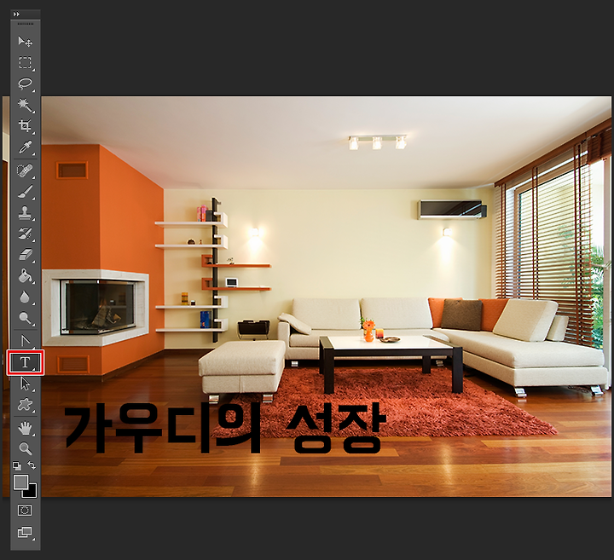Select the Magic Wand tool
Viewport: 614px width, 560px height.
(25, 105)
